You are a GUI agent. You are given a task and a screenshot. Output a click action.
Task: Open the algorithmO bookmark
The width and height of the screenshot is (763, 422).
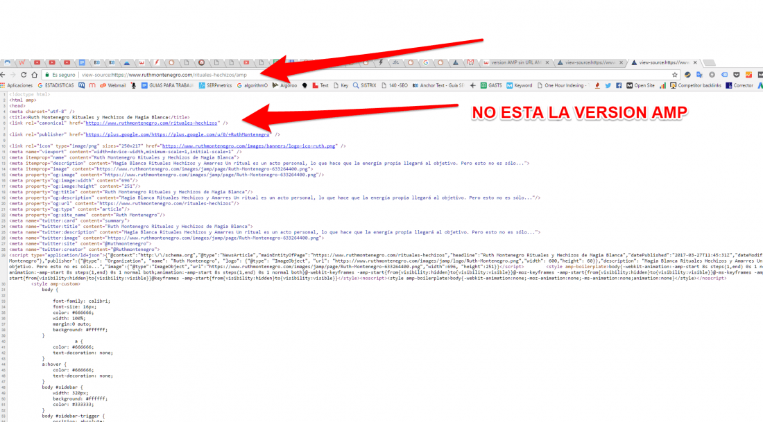pyautogui.click(x=252, y=85)
